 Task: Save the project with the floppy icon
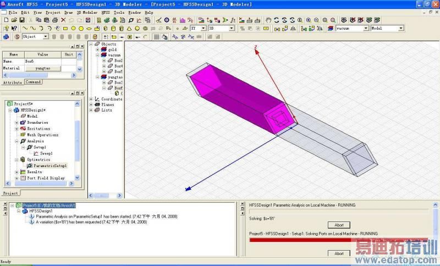(x=22, y=20)
